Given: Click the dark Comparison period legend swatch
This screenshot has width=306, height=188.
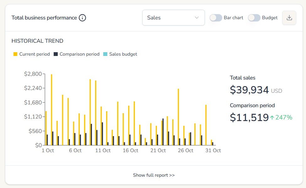Looking at the screenshot, I should 55,54.
